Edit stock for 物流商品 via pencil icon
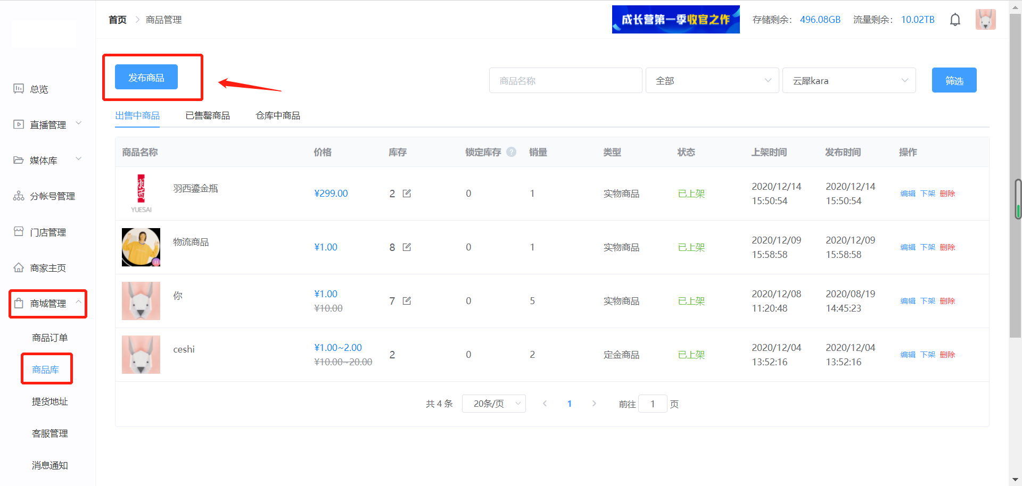 tap(407, 247)
